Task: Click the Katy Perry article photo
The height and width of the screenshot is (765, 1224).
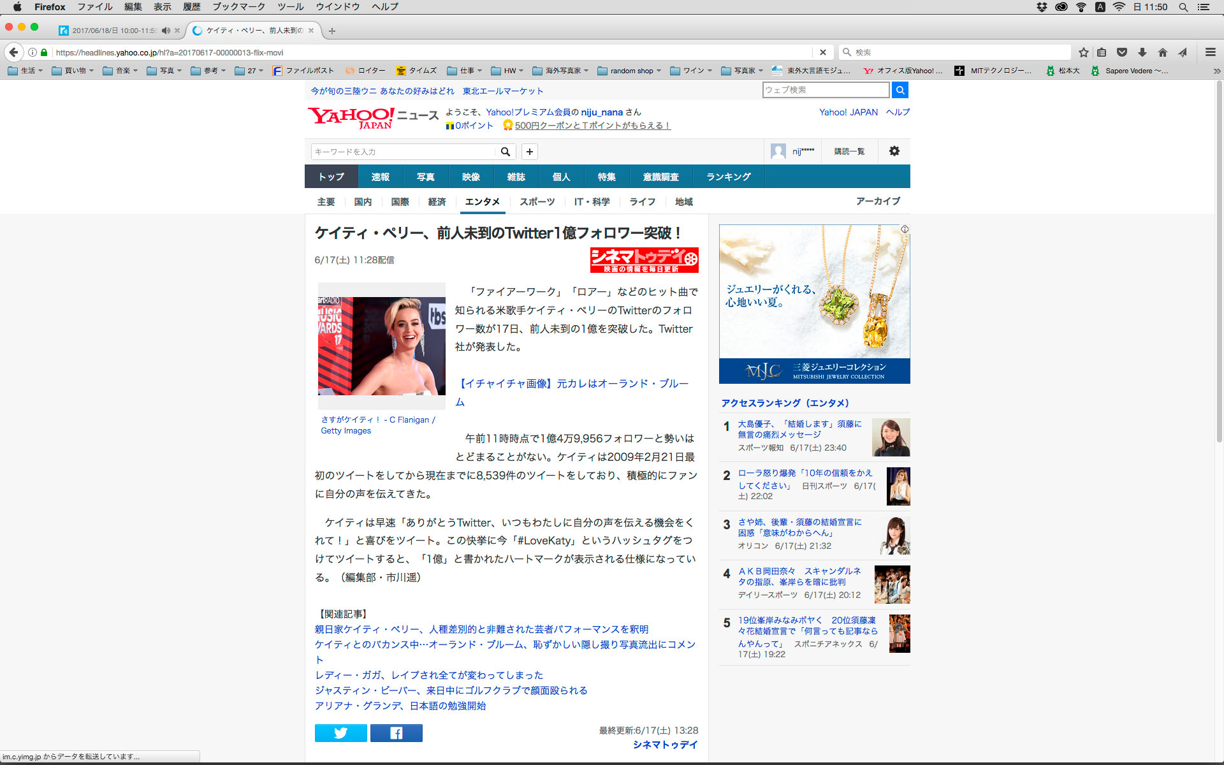Action: 381,346
